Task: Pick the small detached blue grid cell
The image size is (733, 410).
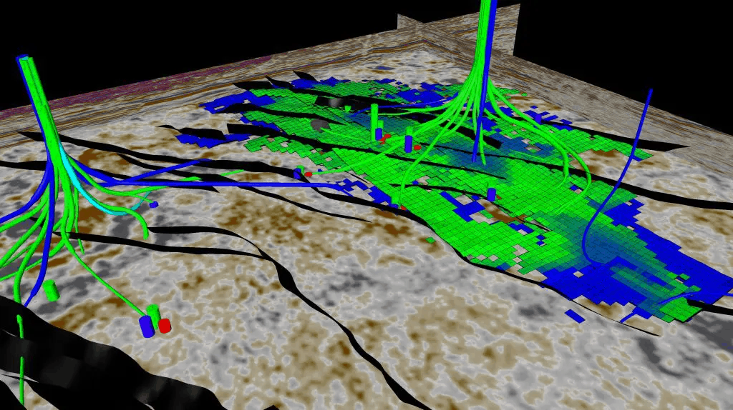Action: point(573,314)
